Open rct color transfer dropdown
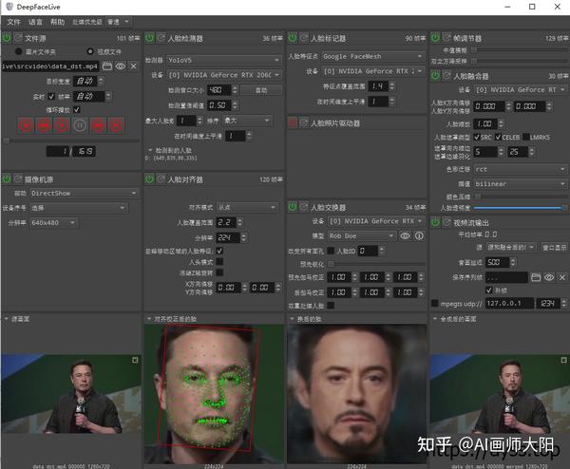This screenshot has height=469, width=570. click(x=521, y=169)
